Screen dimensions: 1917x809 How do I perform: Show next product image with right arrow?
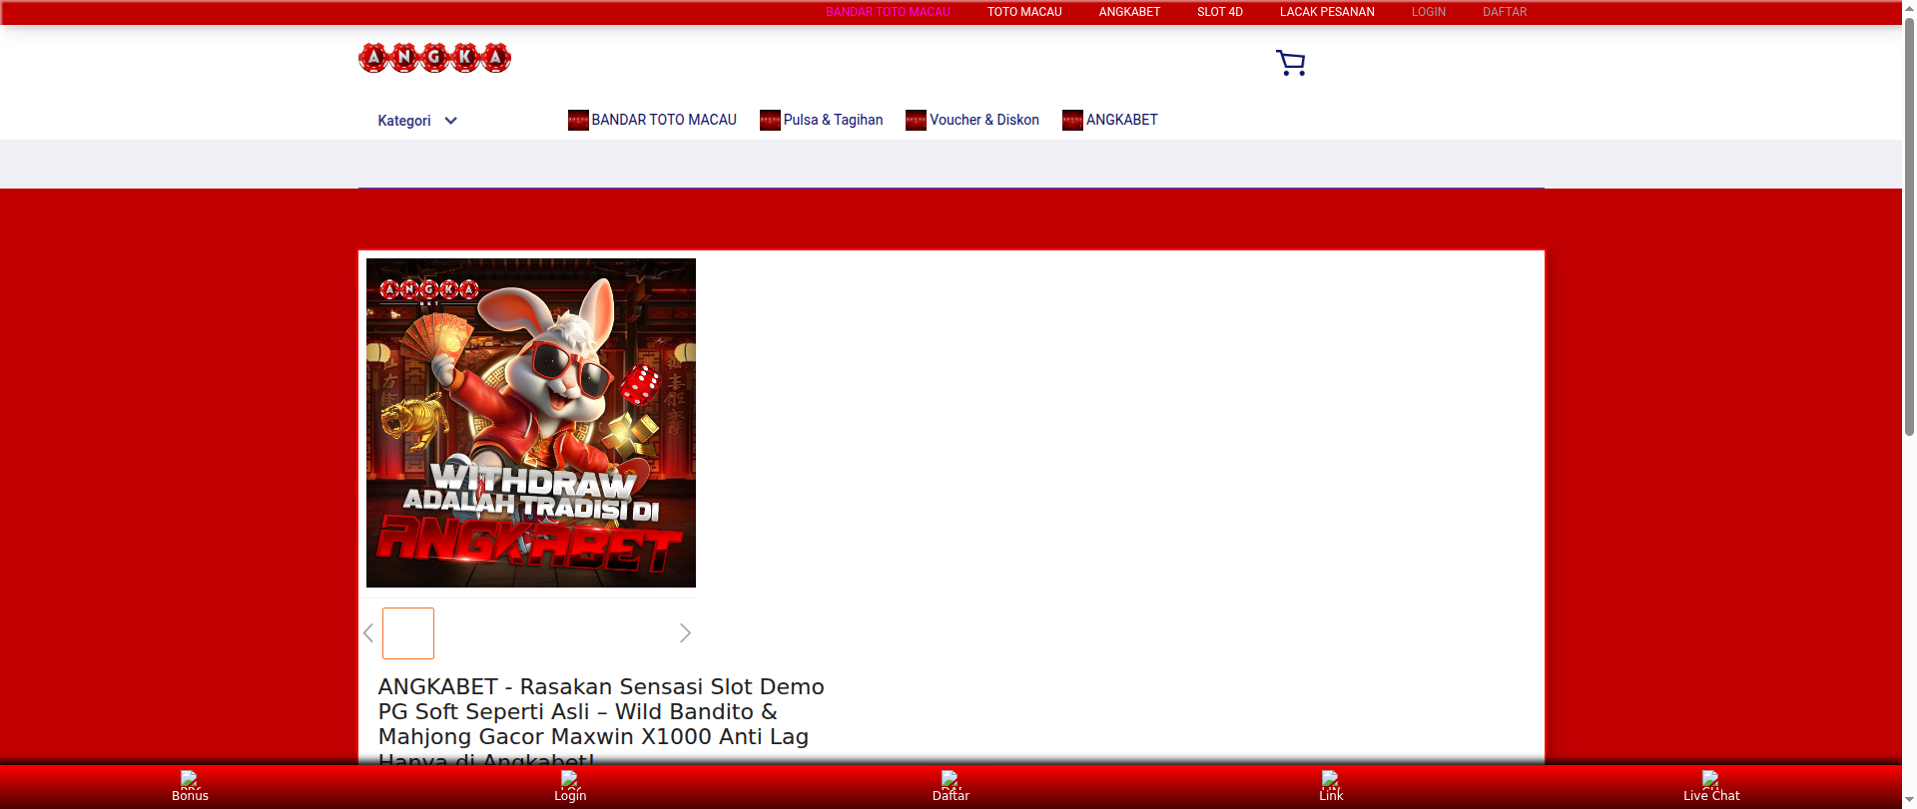(x=685, y=633)
